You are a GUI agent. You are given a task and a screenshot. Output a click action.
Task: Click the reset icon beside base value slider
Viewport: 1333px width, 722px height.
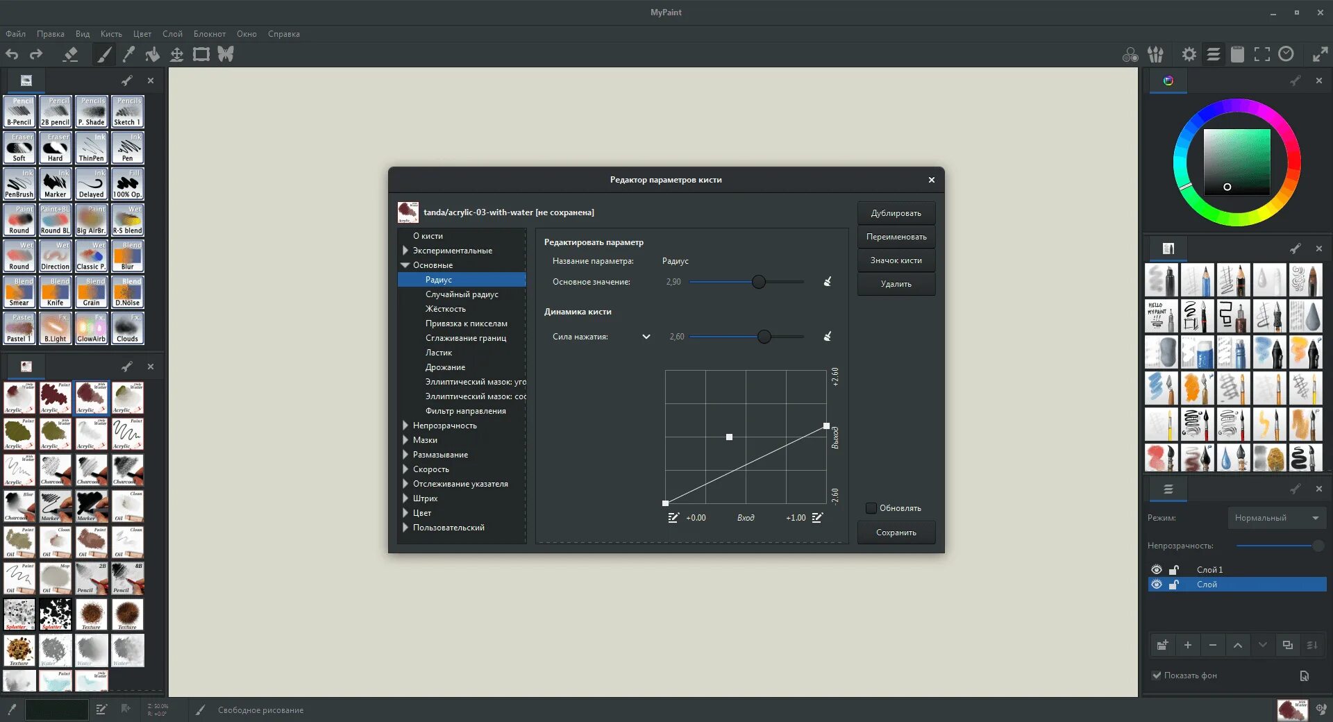coord(828,281)
